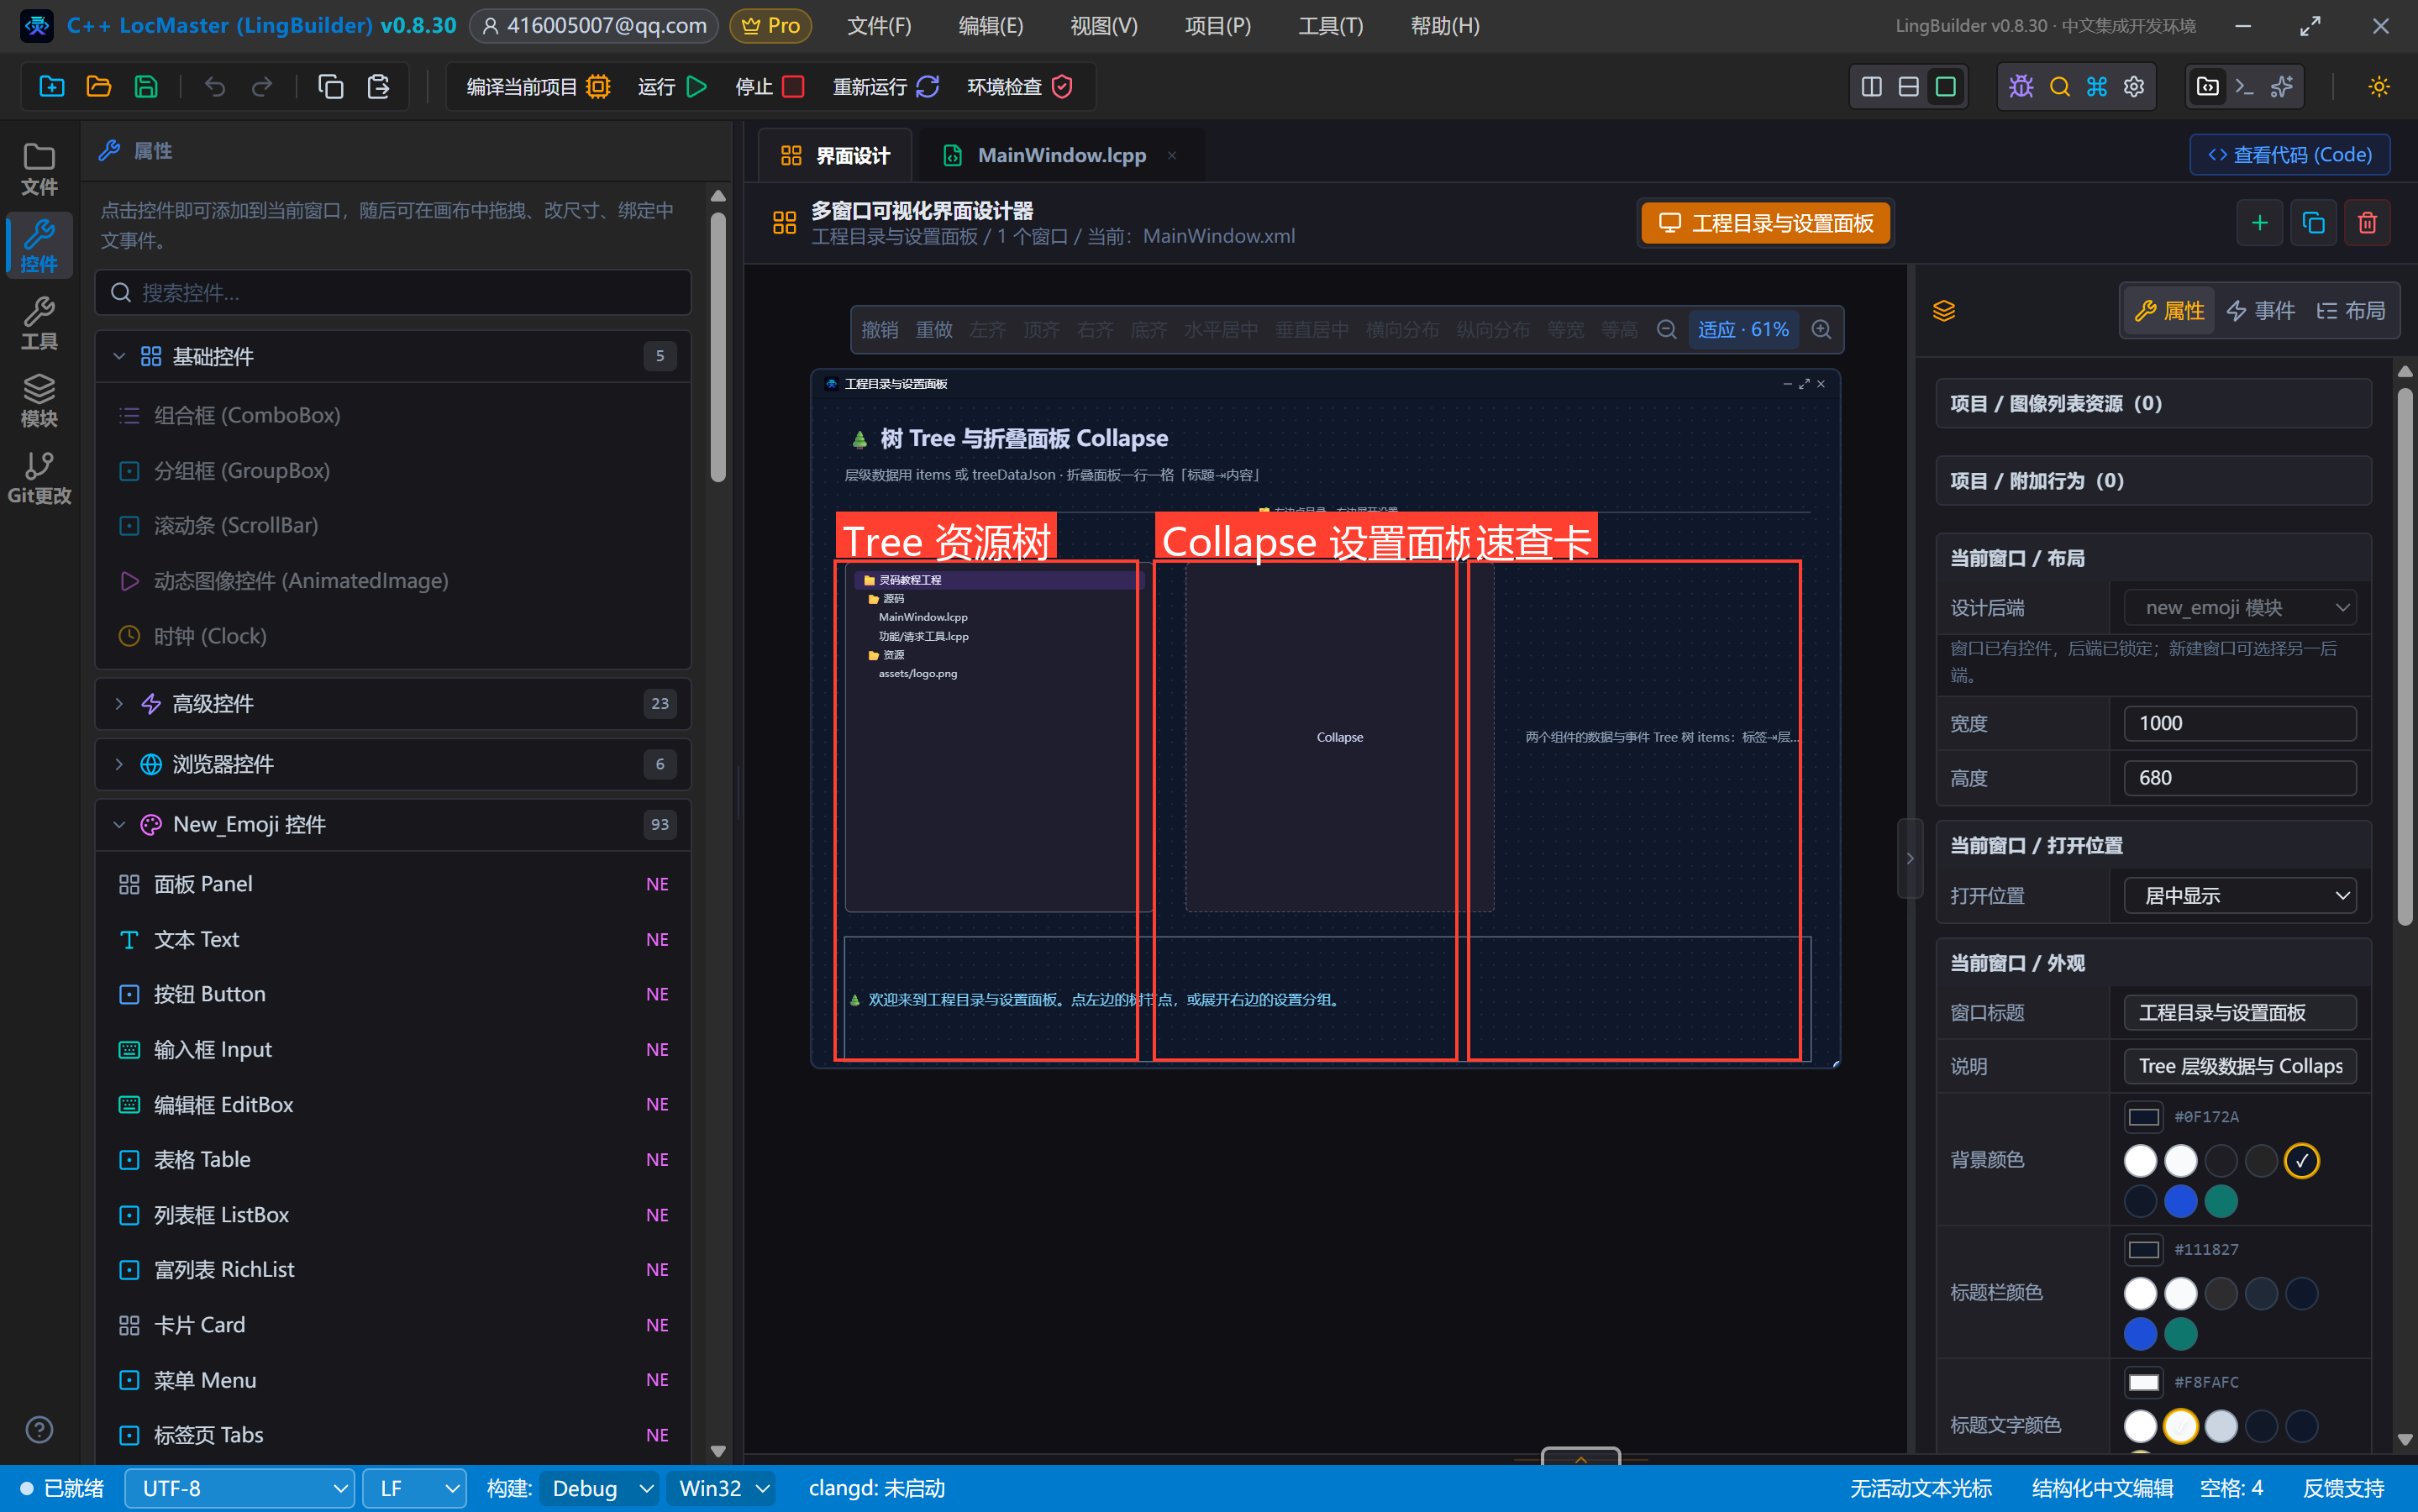The height and width of the screenshot is (1512, 2418).
Task: Duplicate window with copy icon
Action: (2313, 223)
